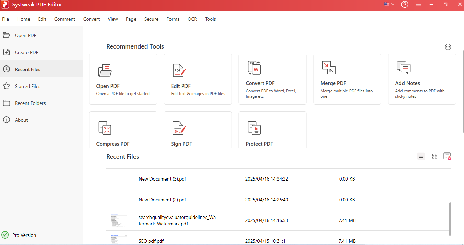Open the Comment tab
Image resolution: width=464 pixels, height=245 pixels.
coord(65,19)
